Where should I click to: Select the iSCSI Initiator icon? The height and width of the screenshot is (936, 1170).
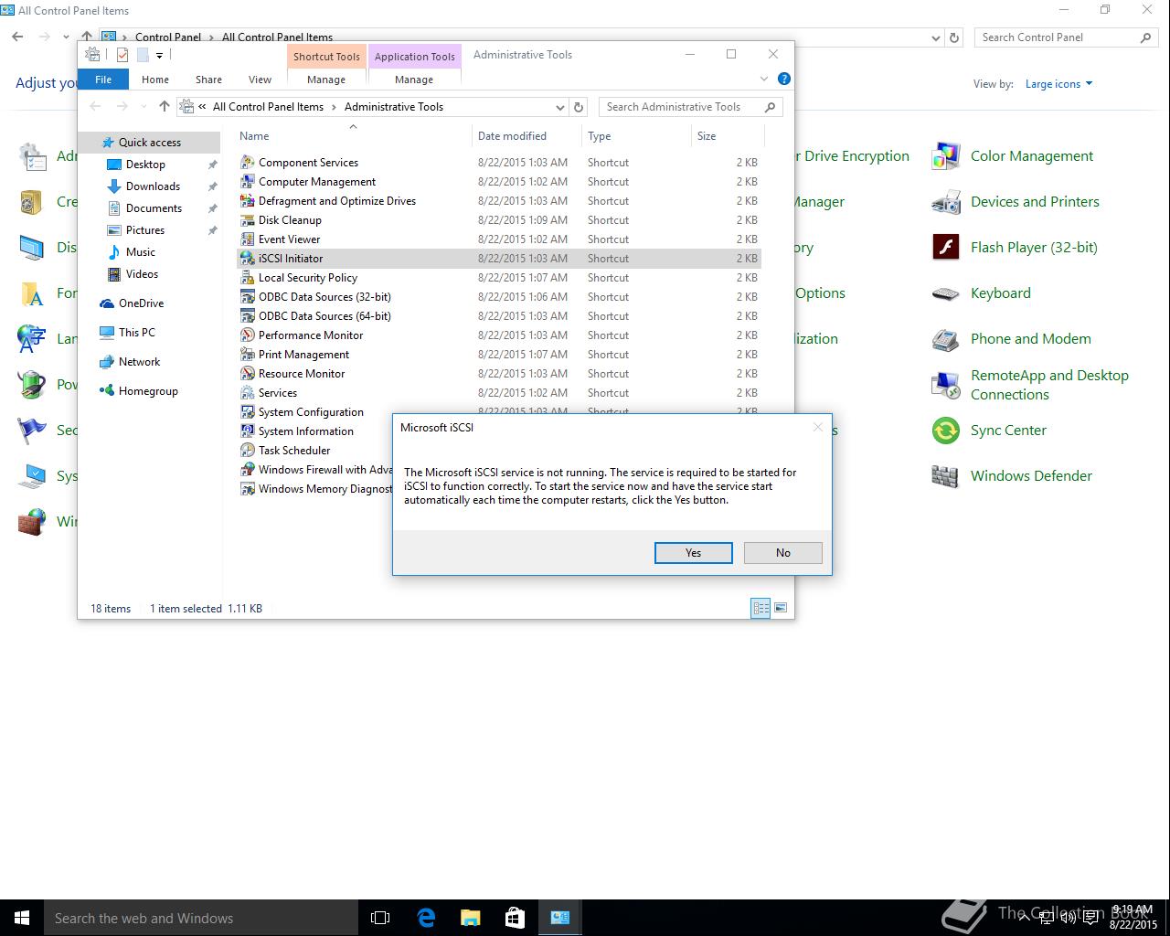coord(247,259)
